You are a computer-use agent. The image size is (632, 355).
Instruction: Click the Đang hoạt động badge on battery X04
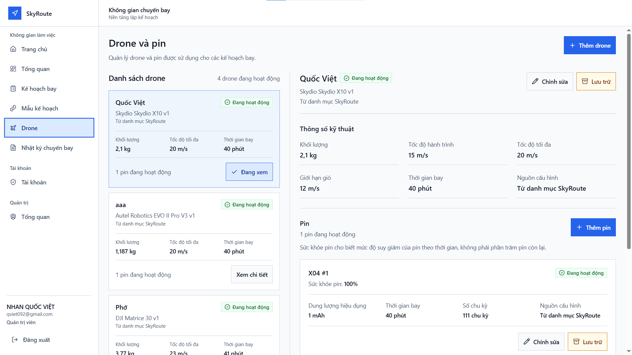point(581,273)
